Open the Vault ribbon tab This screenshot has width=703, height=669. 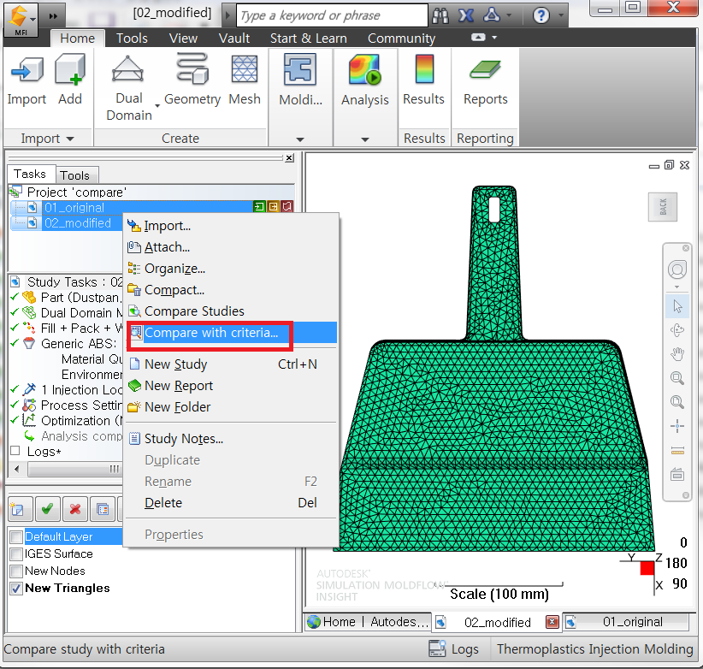pyautogui.click(x=234, y=38)
